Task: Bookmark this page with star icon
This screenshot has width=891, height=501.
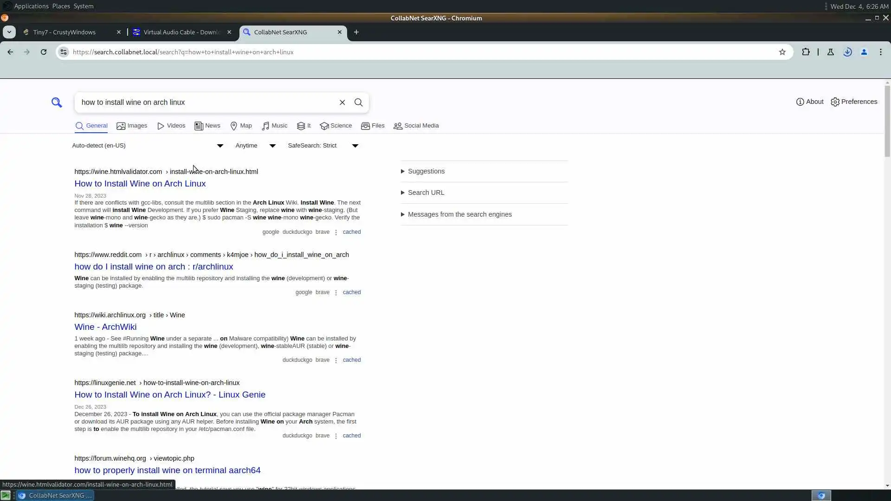Action: pyautogui.click(x=782, y=52)
